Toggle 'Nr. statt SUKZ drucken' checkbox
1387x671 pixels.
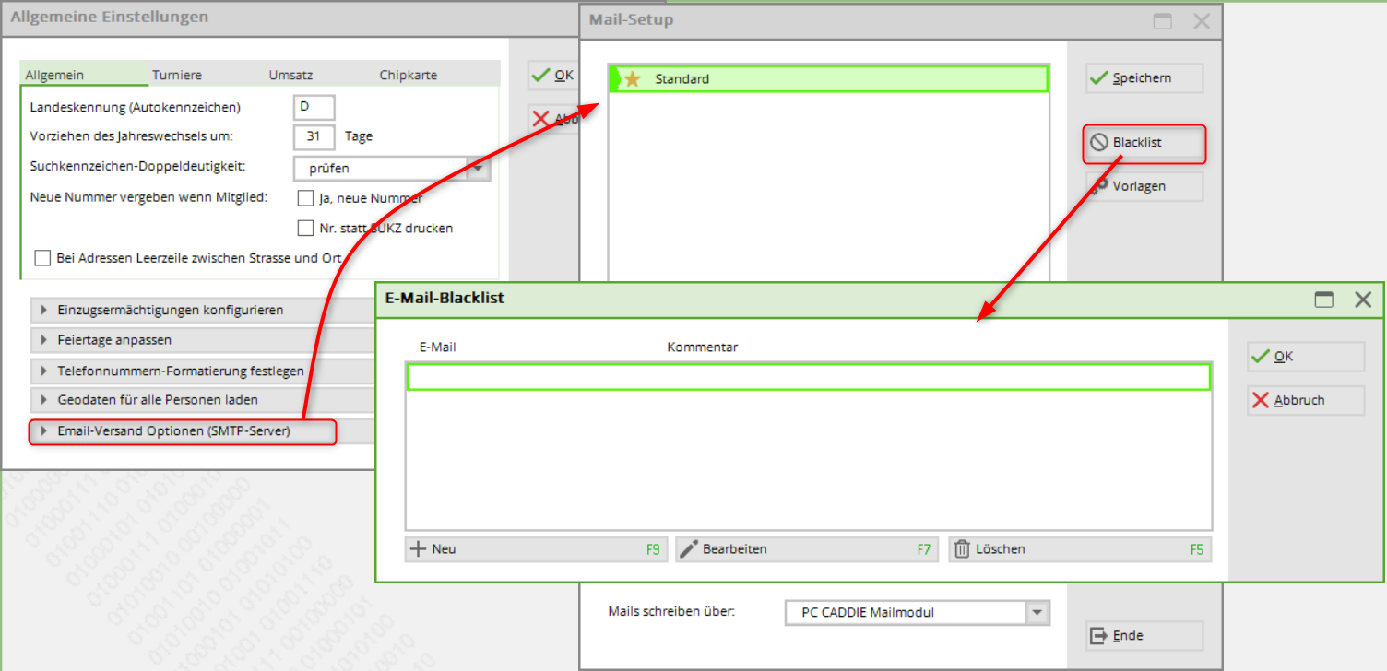click(x=305, y=228)
